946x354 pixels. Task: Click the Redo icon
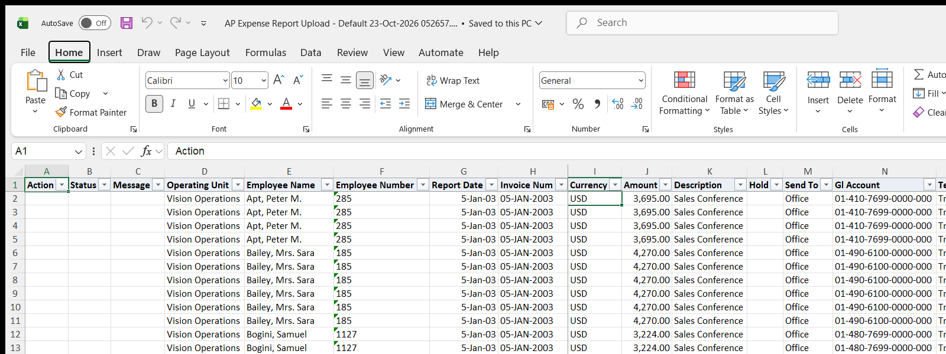[176, 23]
